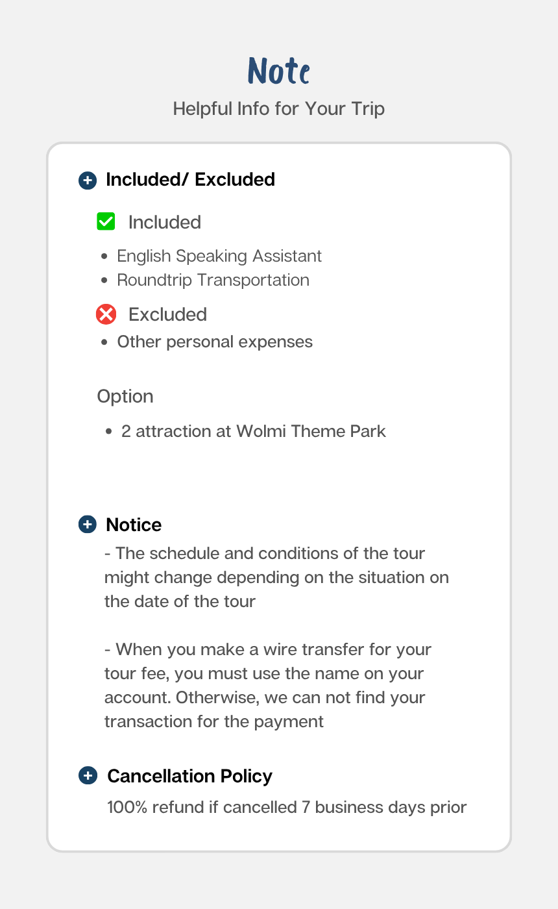
Task: Click the plus icon beside Notice
Action: pos(88,525)
